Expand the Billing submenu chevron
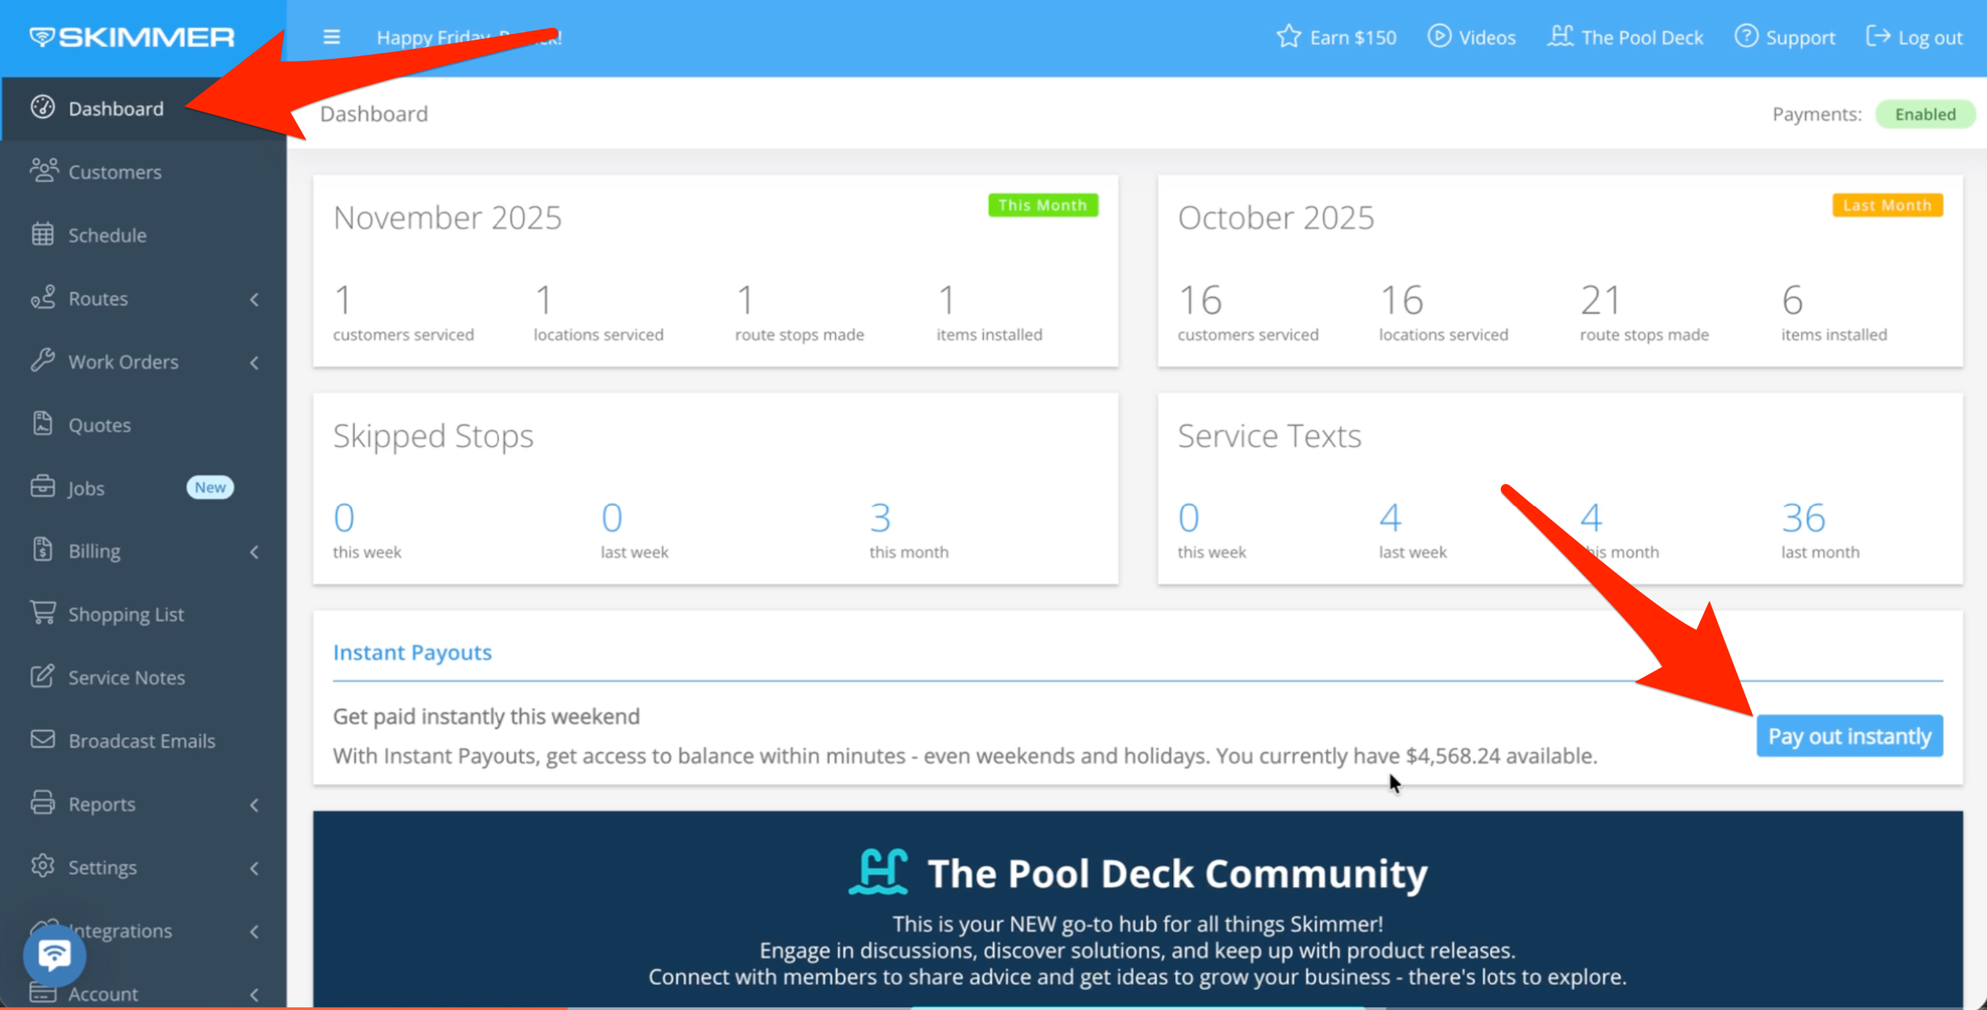1987x1010 pixels. pyautogui.click(x=254, y=552)
